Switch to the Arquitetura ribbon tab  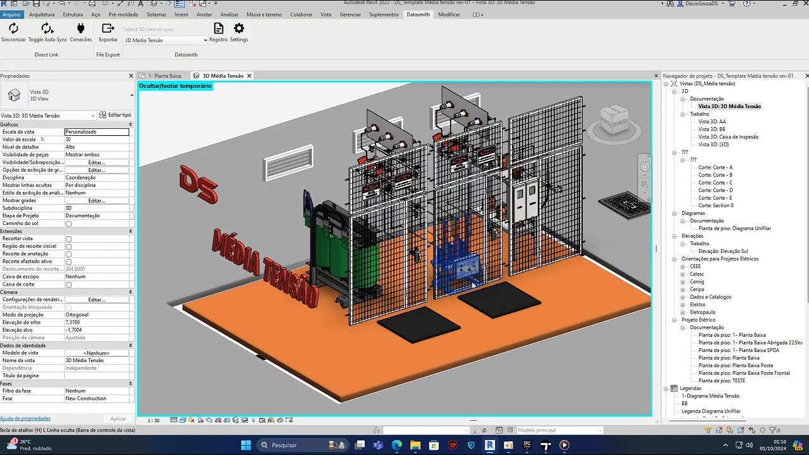pyautogui.click(x=42, y=14)
